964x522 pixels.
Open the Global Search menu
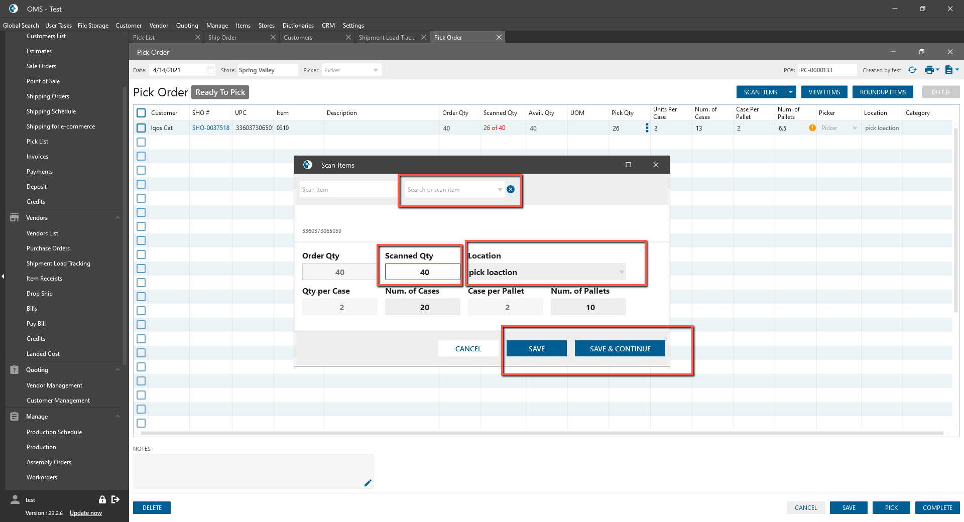(x=21, y=26)
